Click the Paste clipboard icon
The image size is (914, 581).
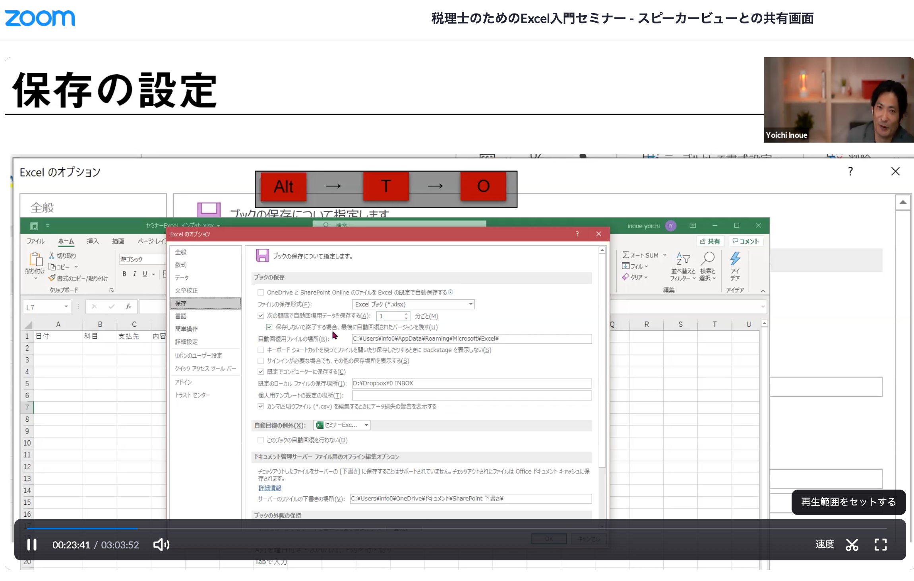35,259
